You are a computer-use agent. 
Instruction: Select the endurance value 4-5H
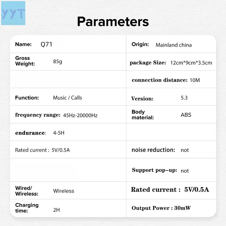point(59,133)
